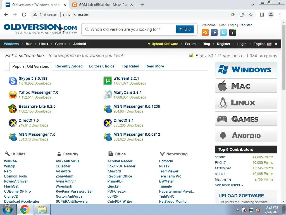Click the plus share icon
The image size is (286, 215).
click(233, 32)
